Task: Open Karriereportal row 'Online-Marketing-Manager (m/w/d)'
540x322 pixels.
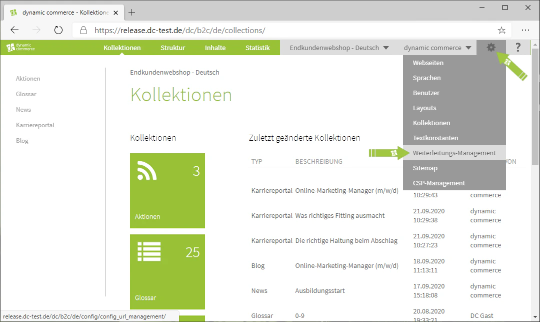Action: pyautogui.click(x=347, y=191)
